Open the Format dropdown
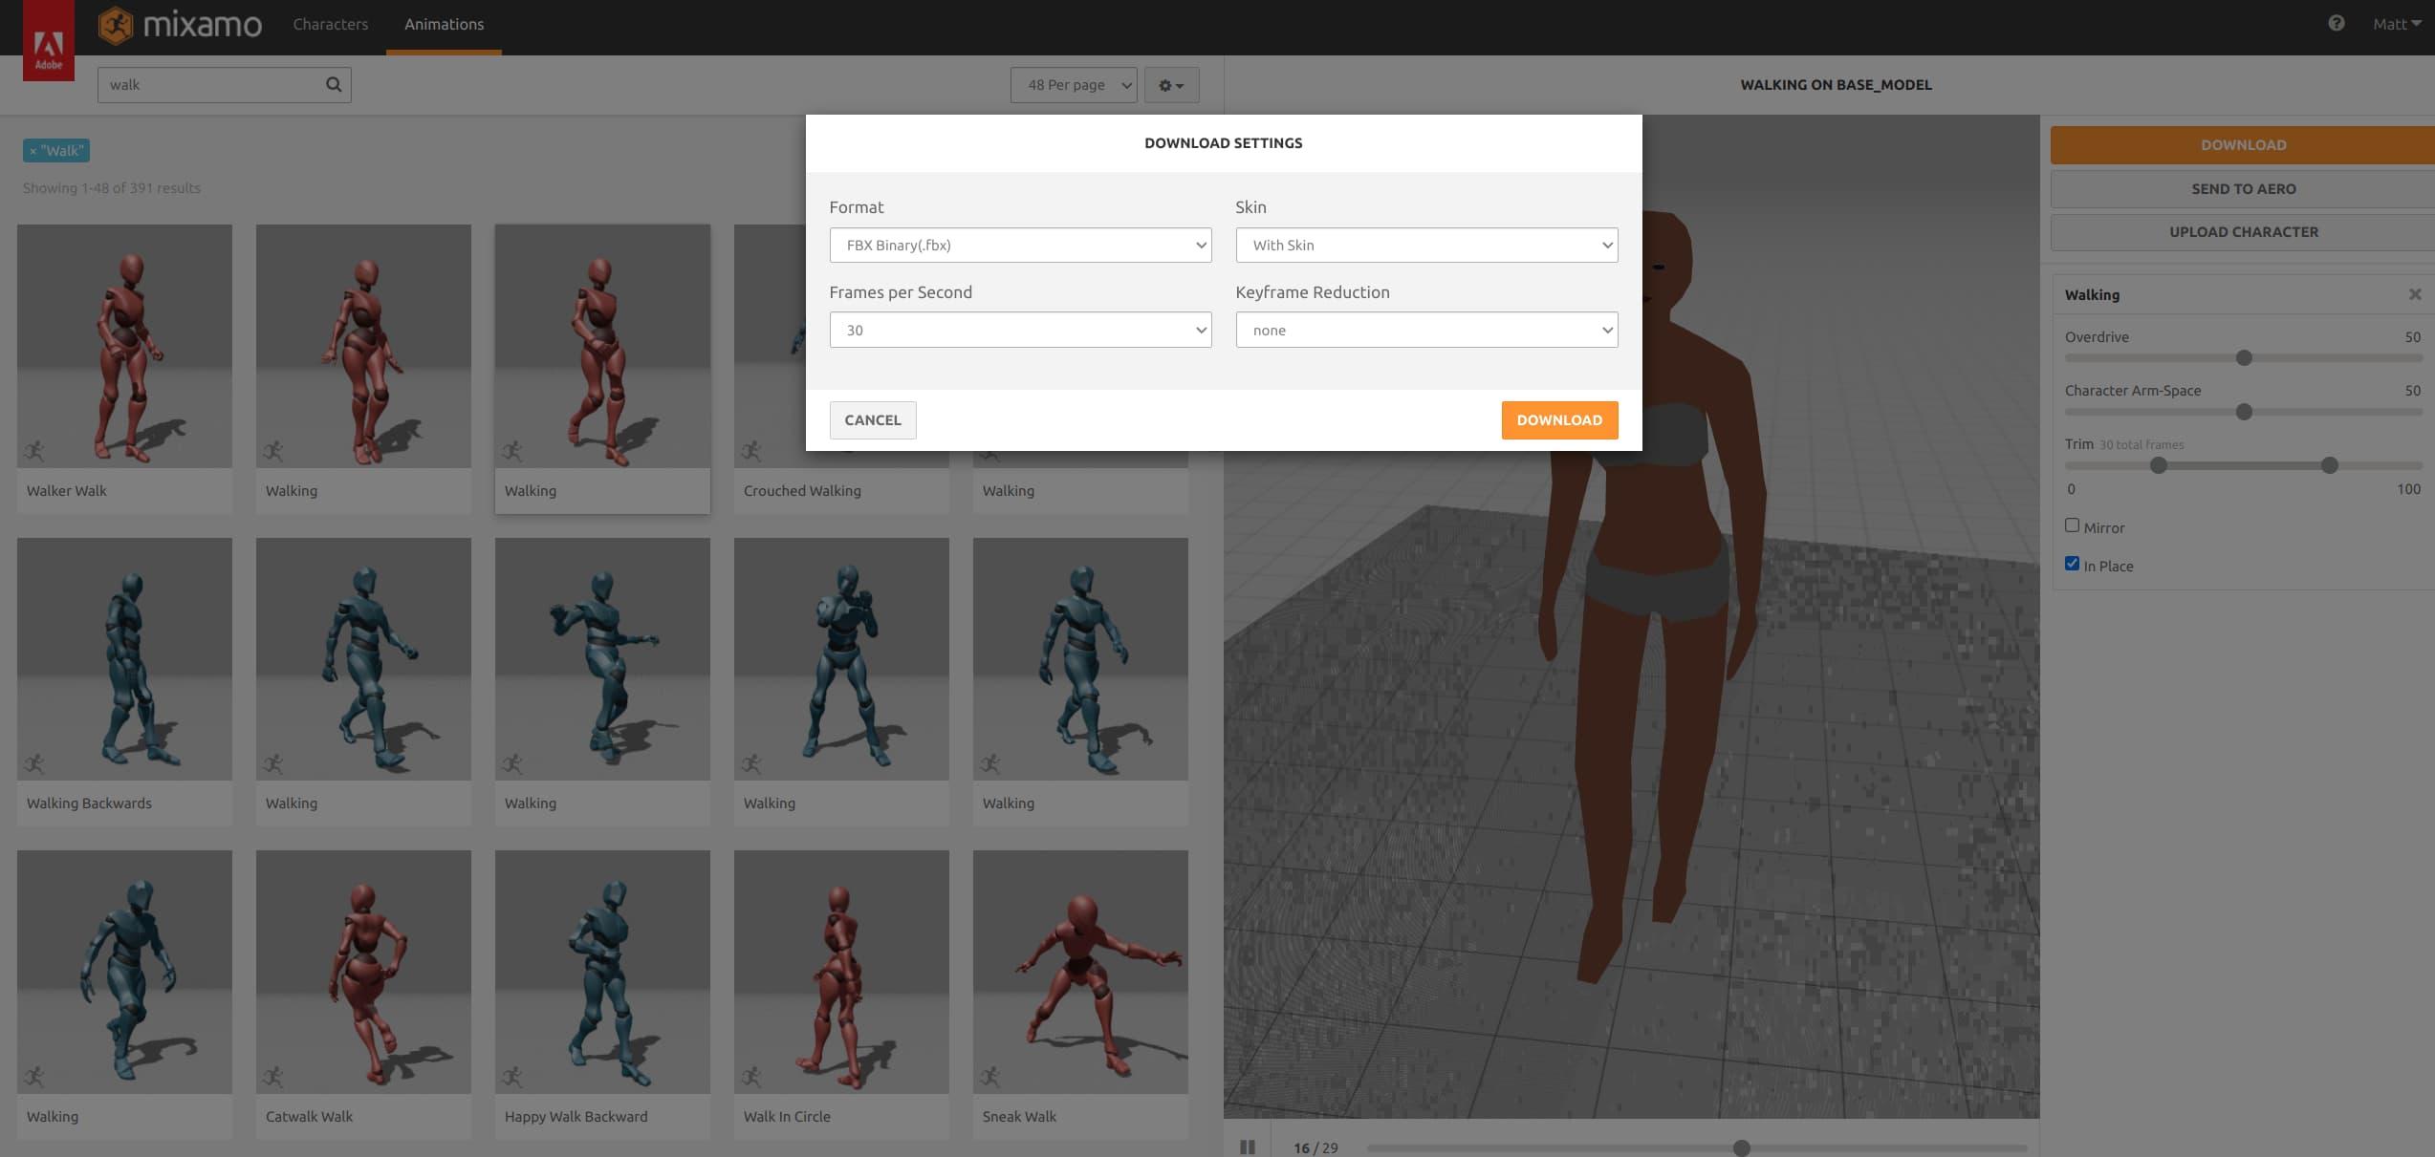This screenshot has height=1157, width=2435. (1020, 246)
